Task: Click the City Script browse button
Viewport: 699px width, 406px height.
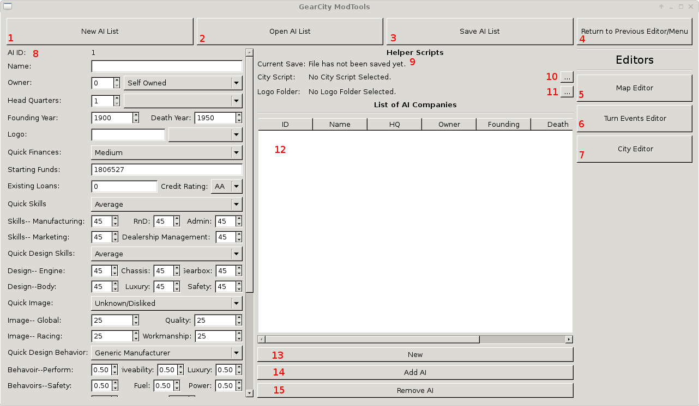Action: (x=567, y=77)
